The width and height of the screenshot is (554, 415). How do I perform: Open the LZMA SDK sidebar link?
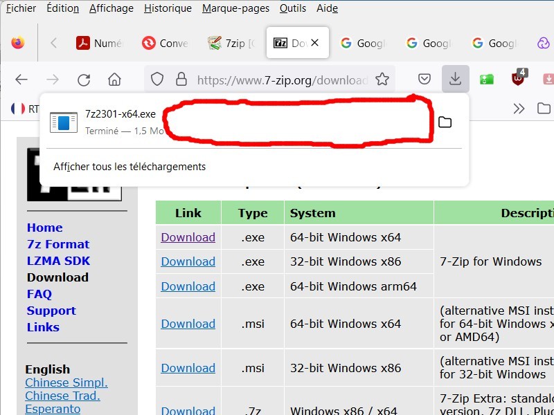point(58,261)
